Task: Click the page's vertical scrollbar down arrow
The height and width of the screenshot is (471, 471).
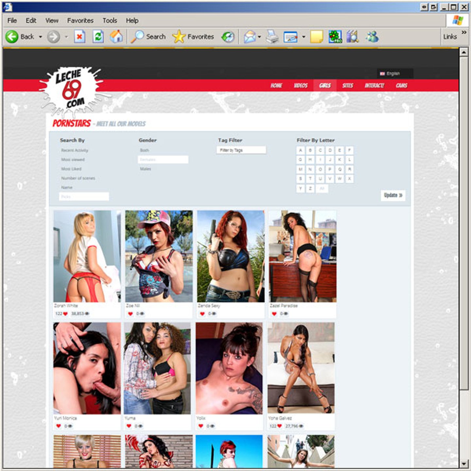Action: pos(464,464)
